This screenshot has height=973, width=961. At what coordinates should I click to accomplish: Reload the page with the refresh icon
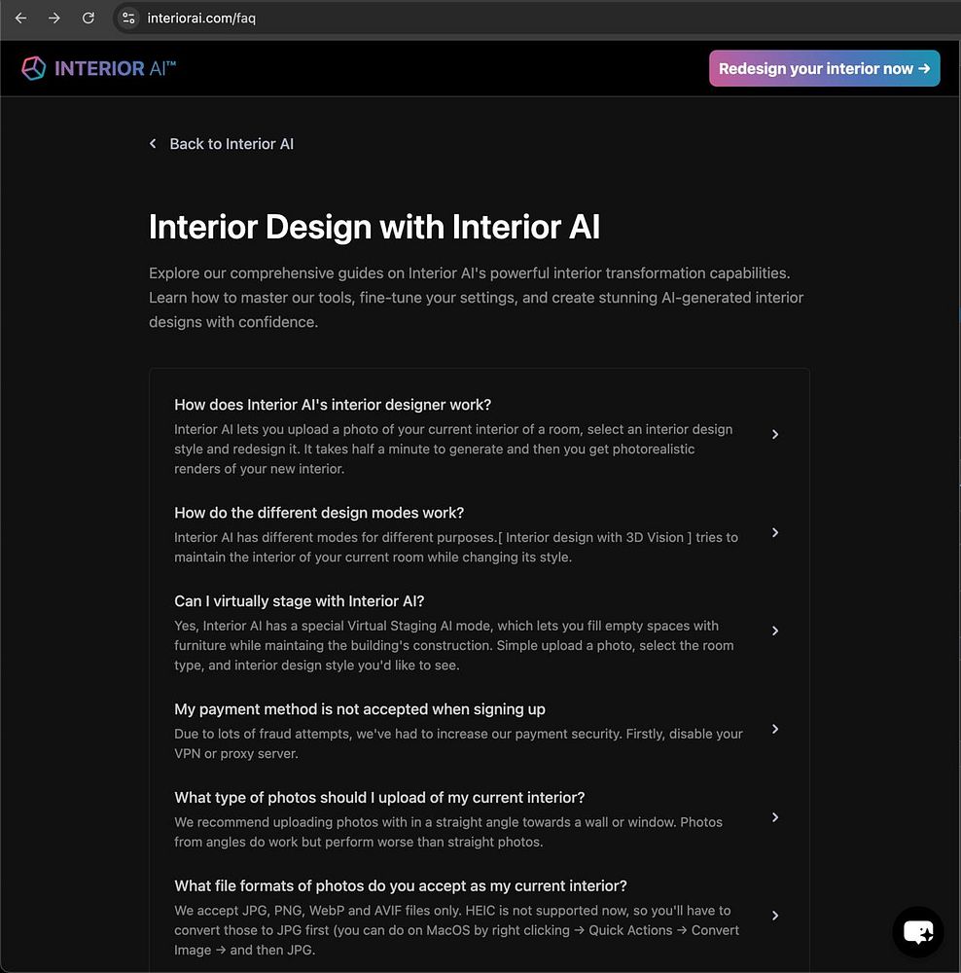tap(89, 18)
